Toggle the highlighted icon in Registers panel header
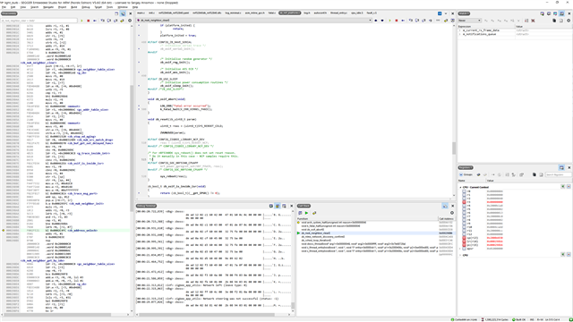The width and height of the screenshot is (573, 322). (561, 167)
